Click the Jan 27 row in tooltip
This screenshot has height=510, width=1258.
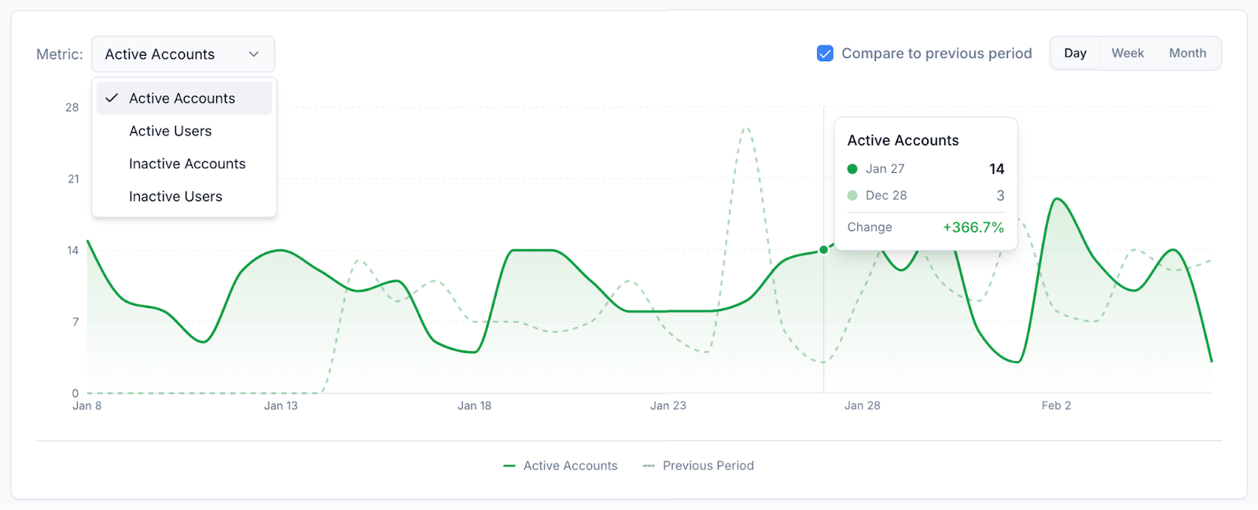click(926, 169)
